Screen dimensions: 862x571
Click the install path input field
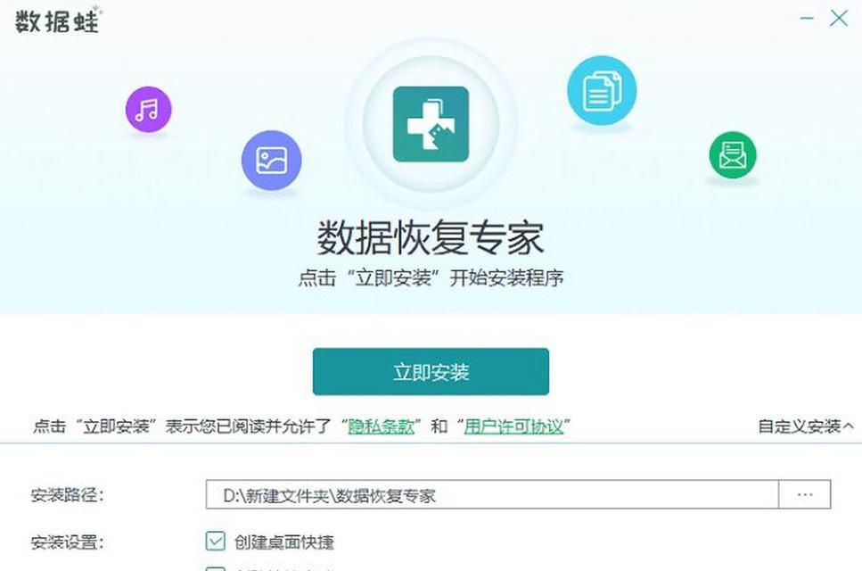point(493,494)
